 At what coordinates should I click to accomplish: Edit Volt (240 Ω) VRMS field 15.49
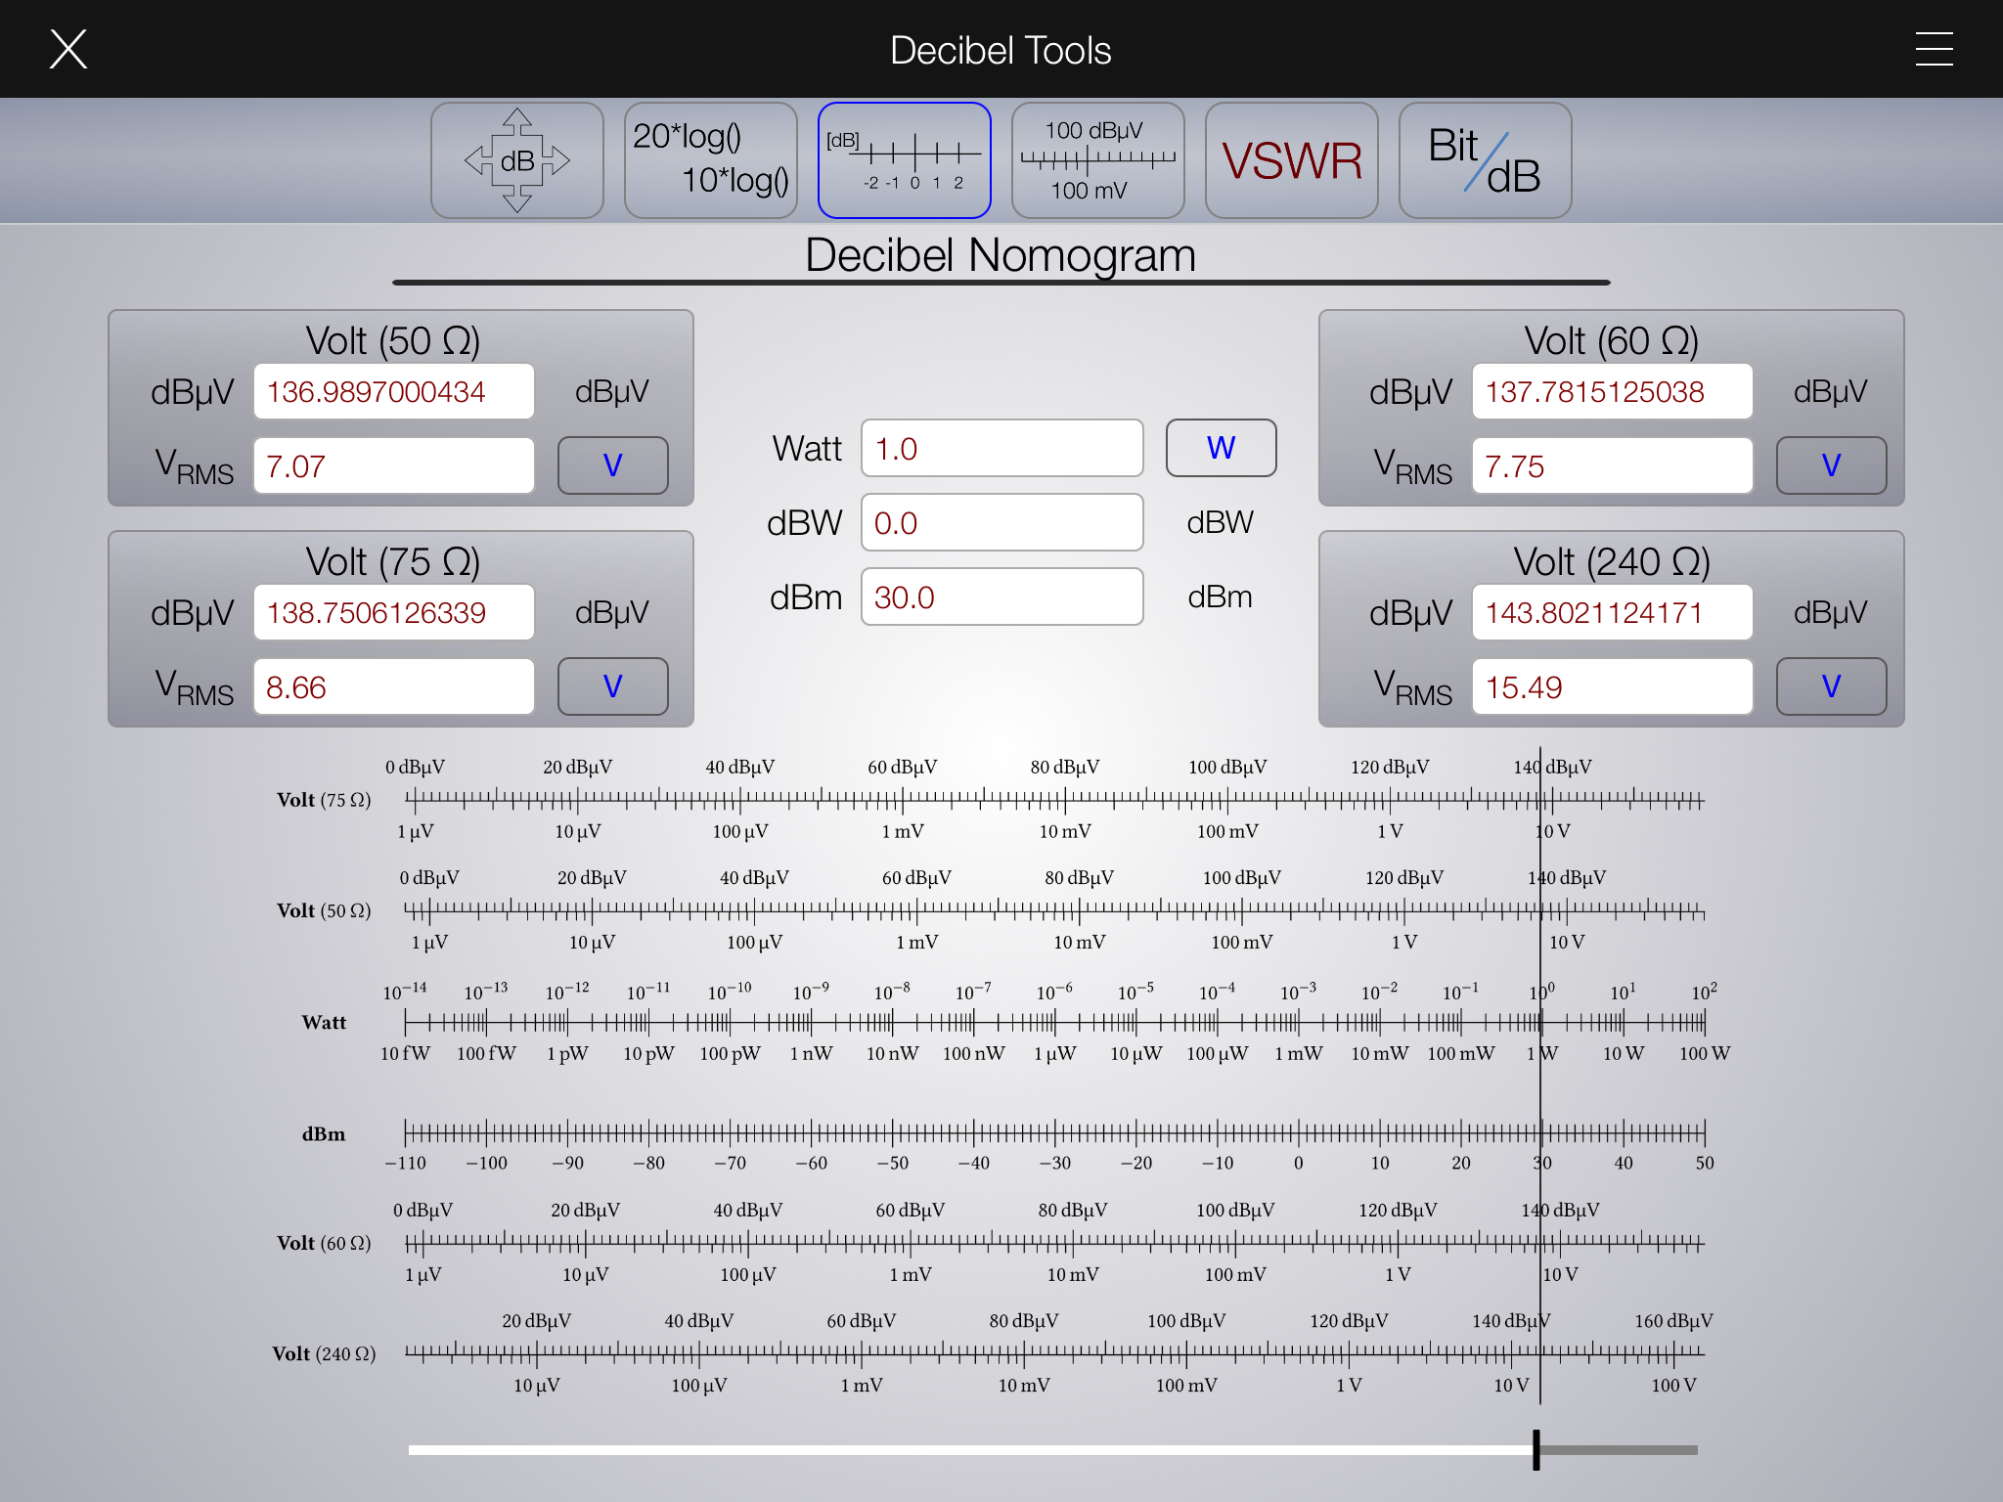(x=1612, y=687)
